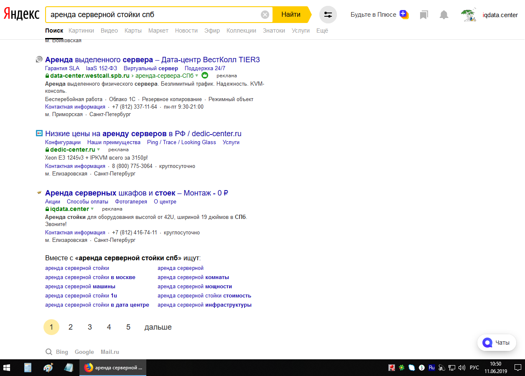Switch to Маркет tab
The image size is (525, 376).
pos(158,30)
